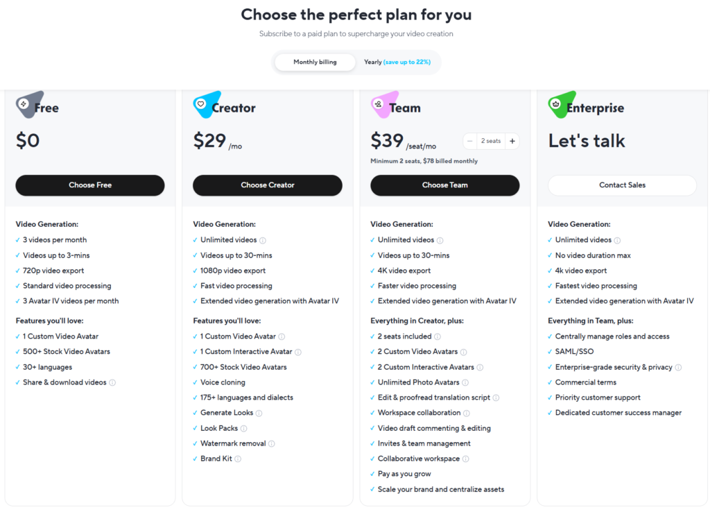Click the Team plan people icon

(x=379, y=104)
